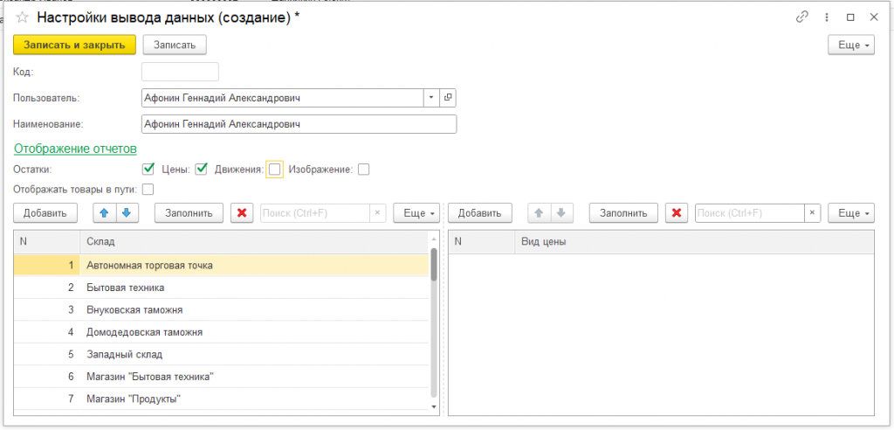Screen dimensions: 894x430
Task: Fill price types with Заполнить
Action: click(623, 213)
